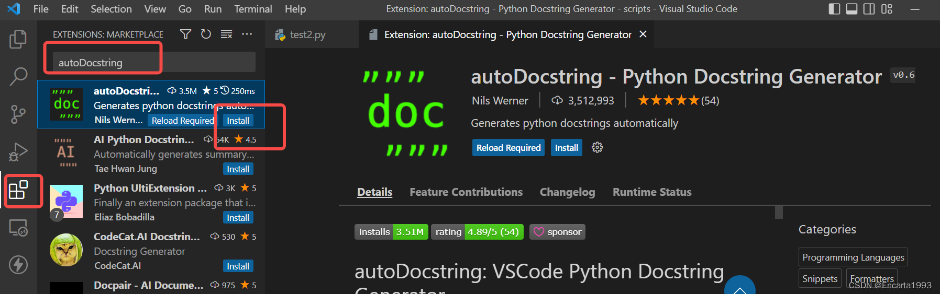940x294 pixels.
Task: Open the Edit menu
Action: pos(70,9)
